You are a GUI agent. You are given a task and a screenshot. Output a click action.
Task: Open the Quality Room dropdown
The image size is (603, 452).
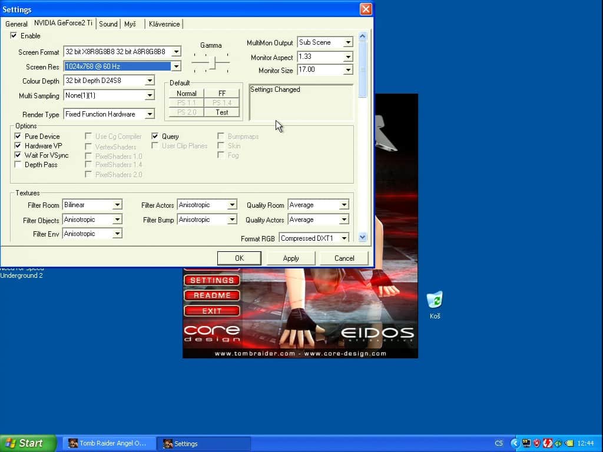[344, 205]
